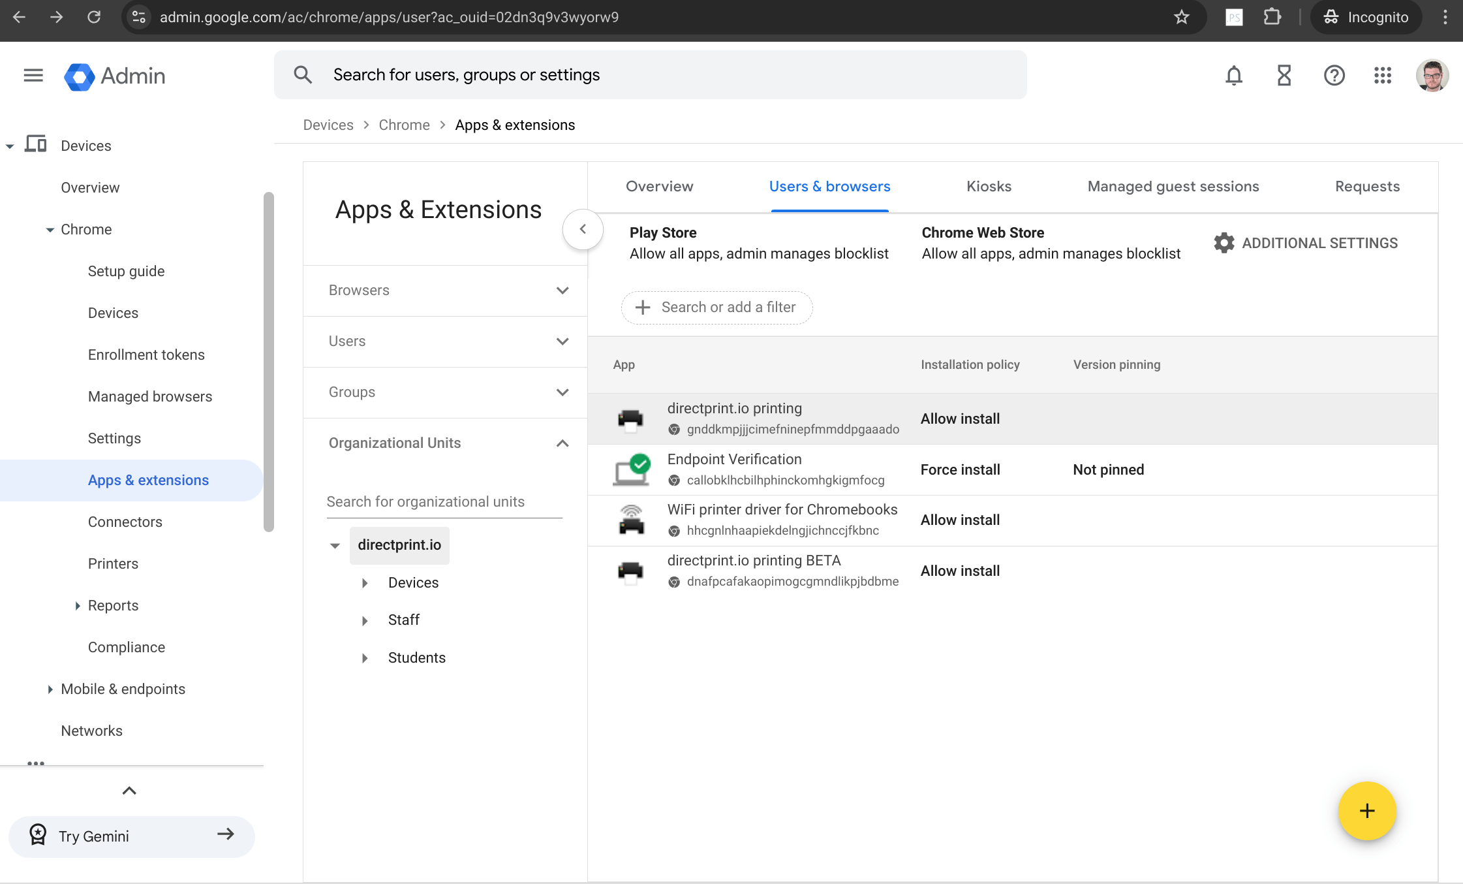1463x884 pixels.
Task: Click the user profile avatar
Action: click(x=1432, y=75)
